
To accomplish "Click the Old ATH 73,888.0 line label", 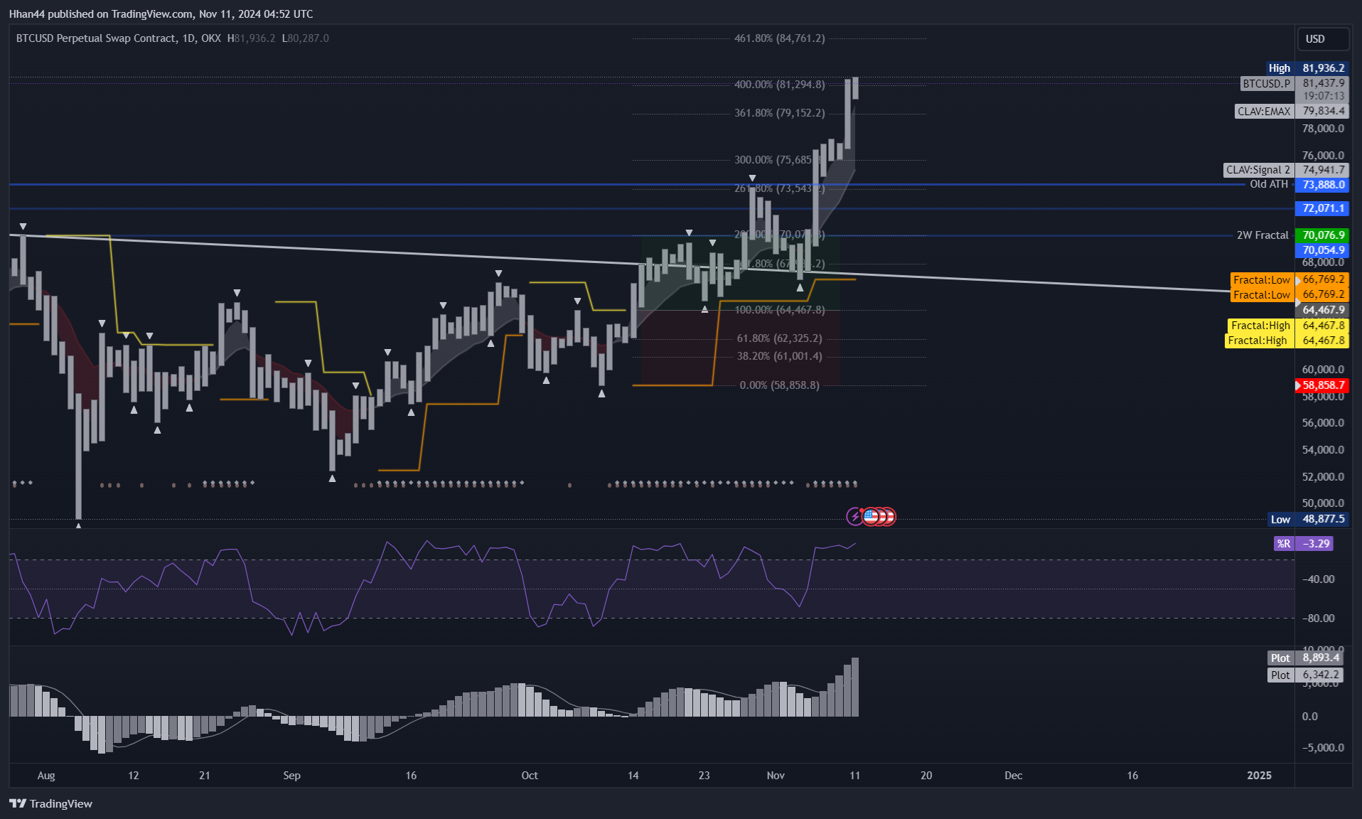I will point(1298,185).
